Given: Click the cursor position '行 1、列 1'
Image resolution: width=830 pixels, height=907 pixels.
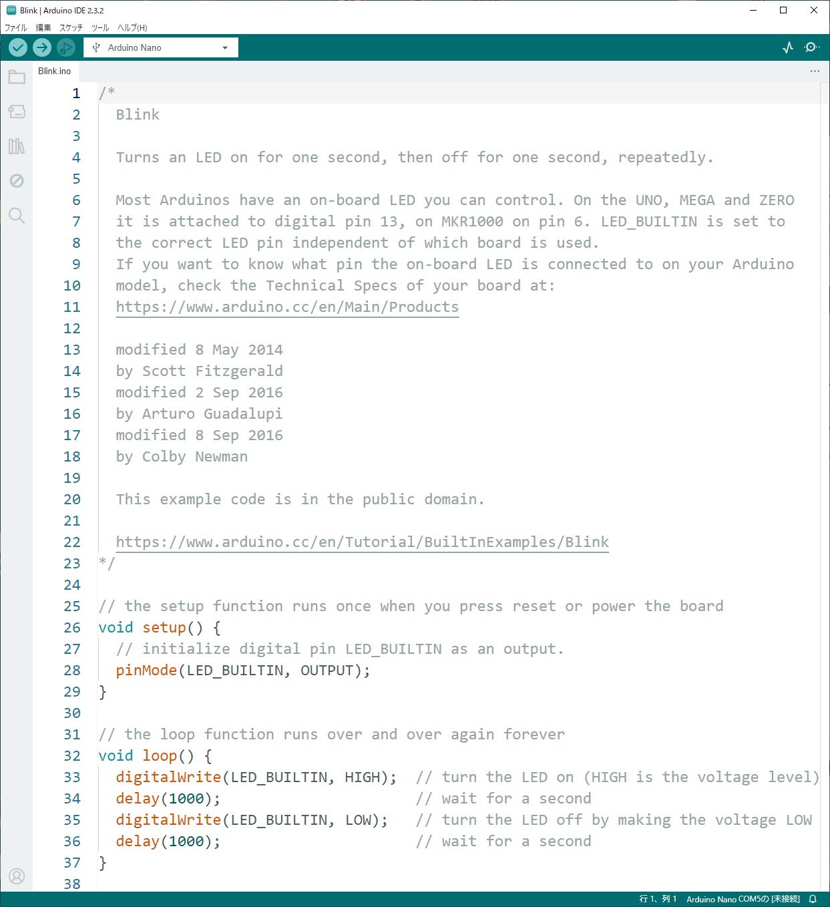Looking at the screenshot, I should pos(658,899).
